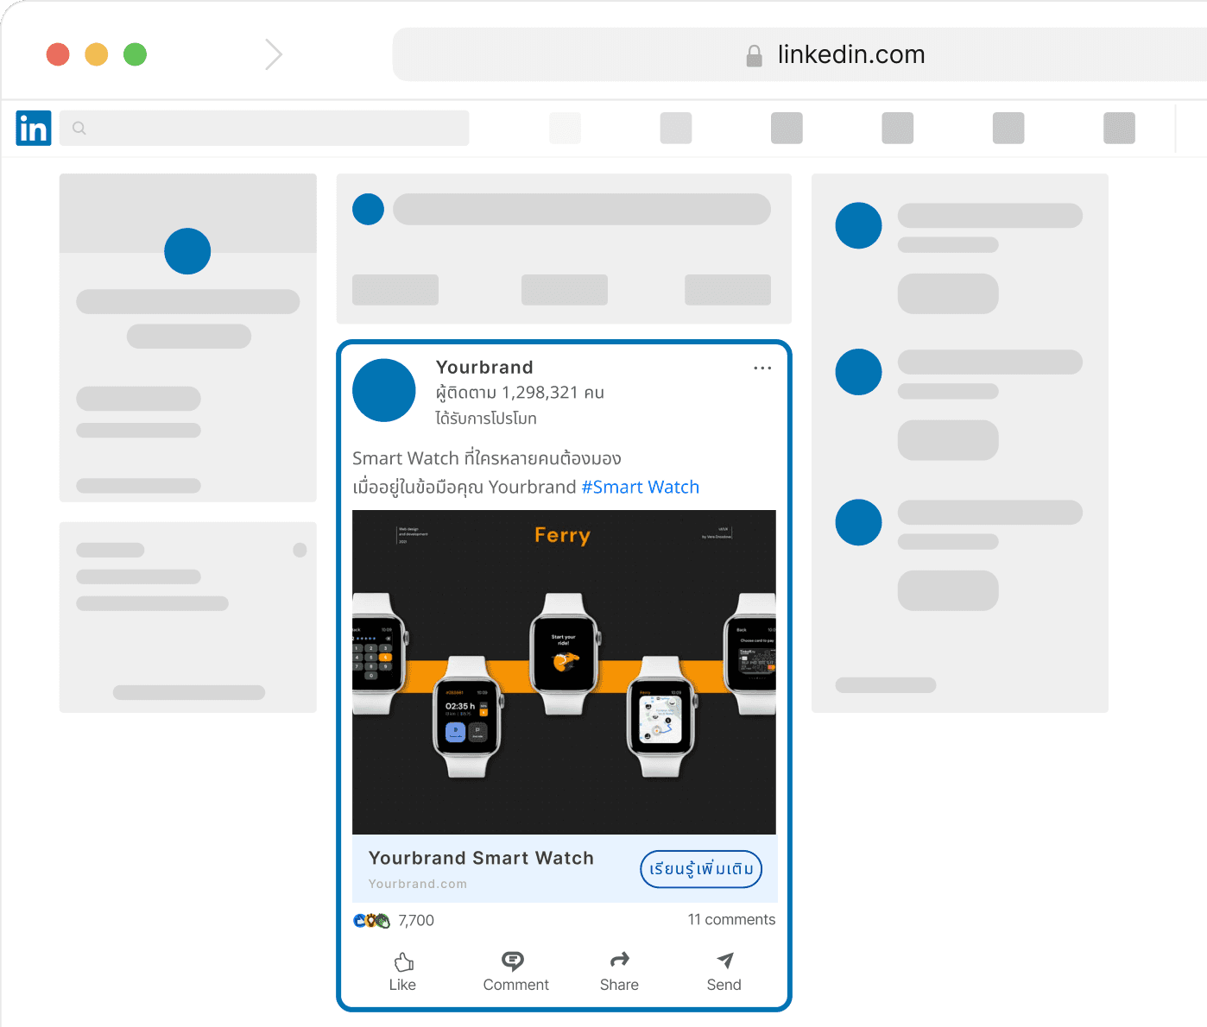Click the Yourbrand page name
The height and width of the screenshot is (1027, 1207).
pos(484,368)
